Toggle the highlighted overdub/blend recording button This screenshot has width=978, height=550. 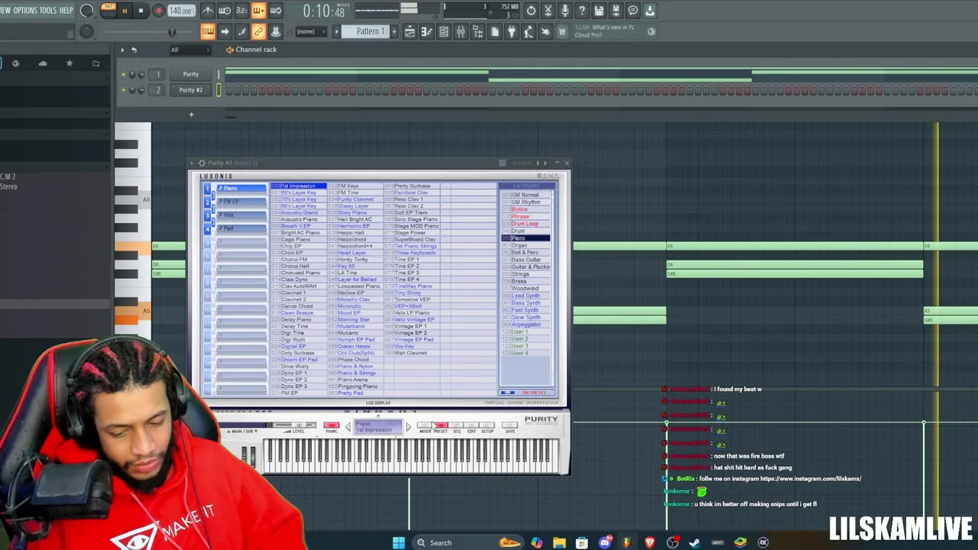click(258, 11)
